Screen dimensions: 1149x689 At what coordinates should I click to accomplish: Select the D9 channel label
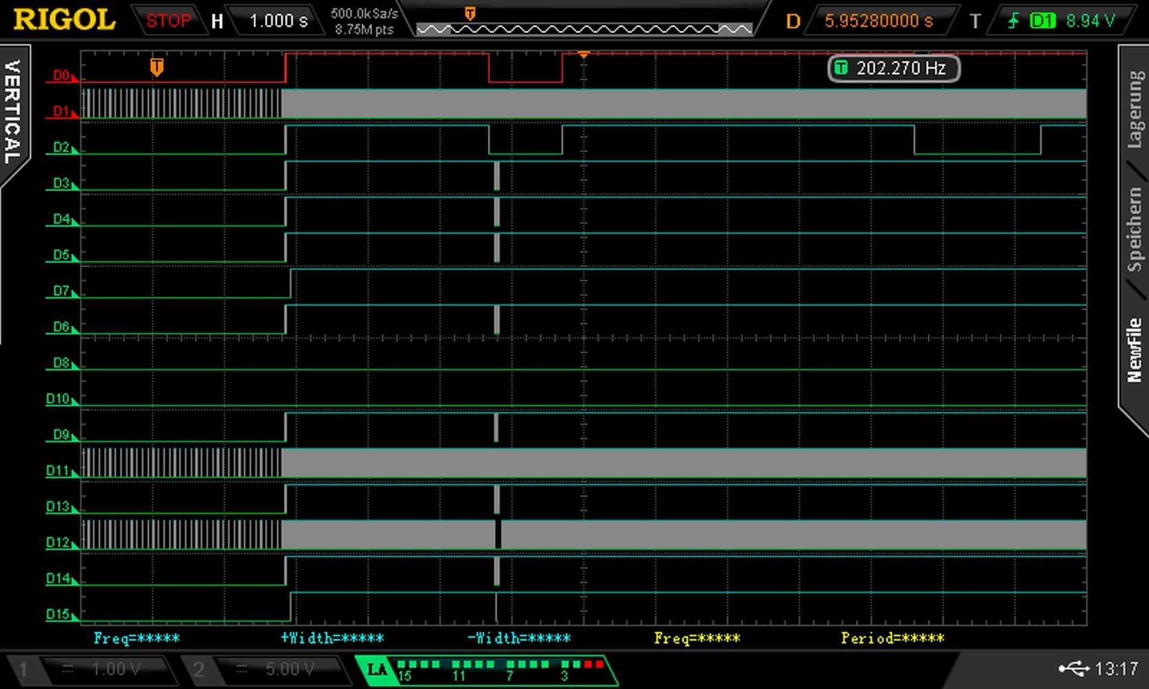(62, 434)
